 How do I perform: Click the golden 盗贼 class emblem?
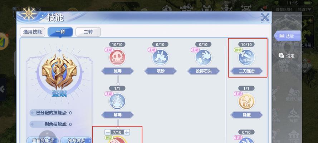[x=59, y=71]
